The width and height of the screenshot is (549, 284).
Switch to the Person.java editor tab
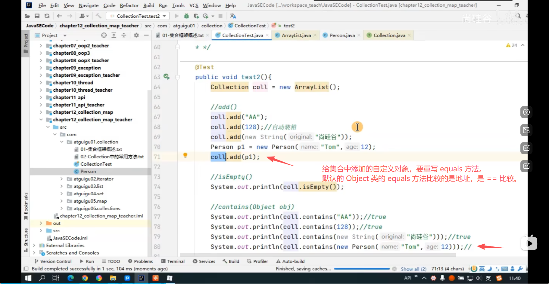pyautogui.click(x=342, y=35)
